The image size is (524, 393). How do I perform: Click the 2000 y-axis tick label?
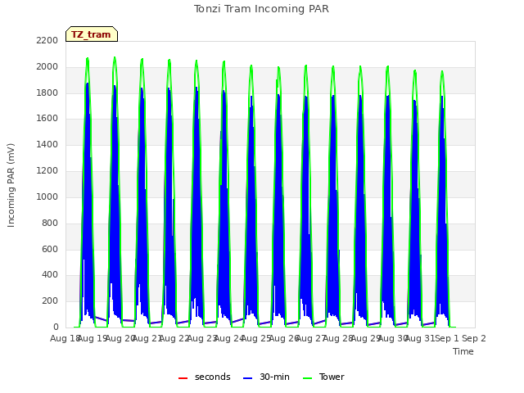coord(47,67)
